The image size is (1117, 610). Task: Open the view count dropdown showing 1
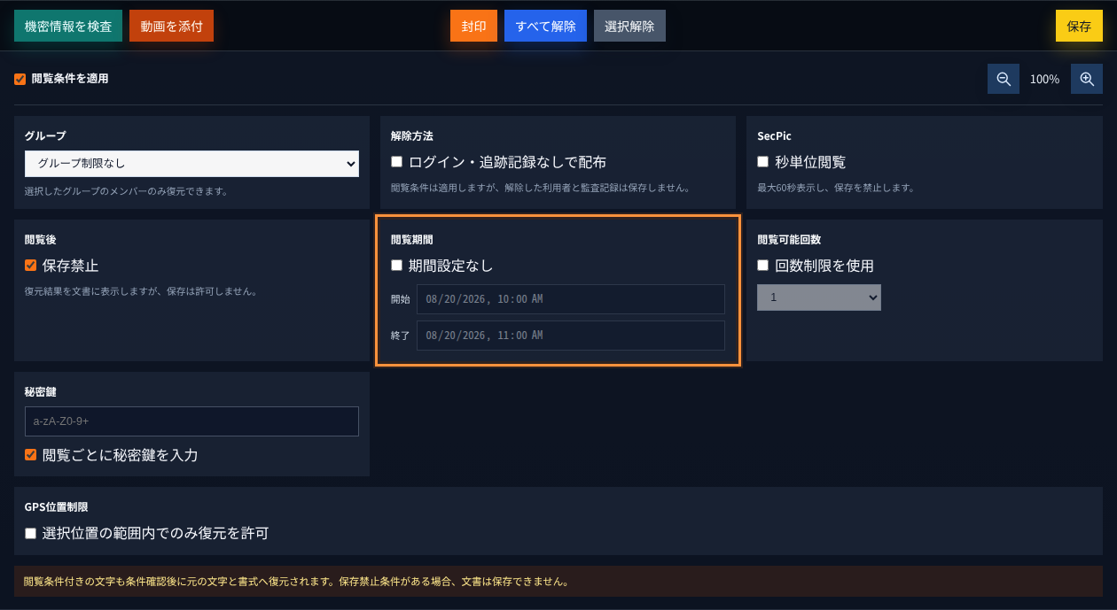[819, 297]
